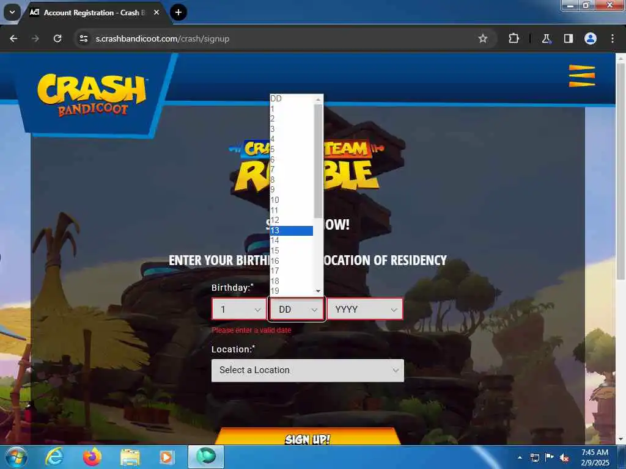Open the site hamburger menu
The image size is (626, 469).
pyautogui.click(x=582, y=75)
